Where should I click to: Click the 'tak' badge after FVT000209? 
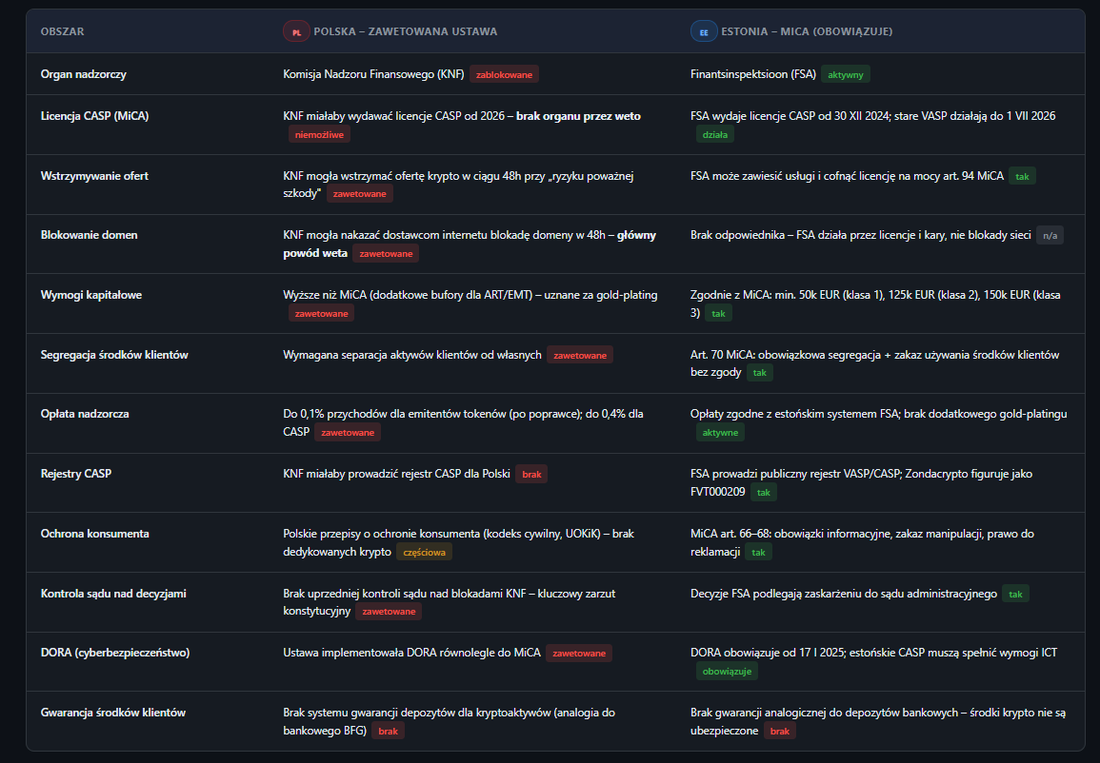764,492
